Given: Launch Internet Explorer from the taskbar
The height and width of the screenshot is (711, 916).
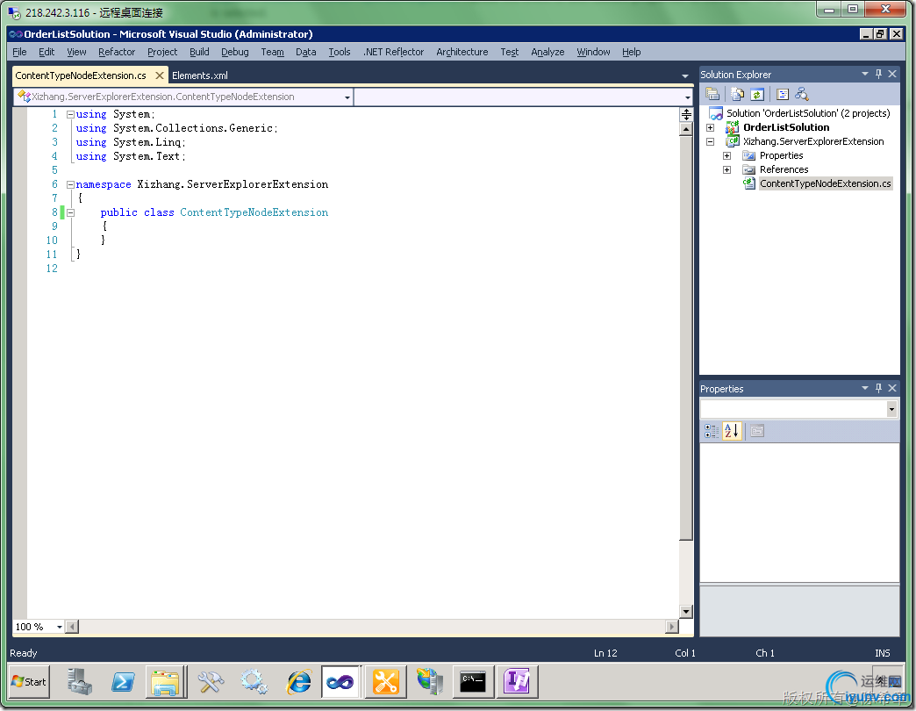Looking at the screenshot, I should [298, 681].
